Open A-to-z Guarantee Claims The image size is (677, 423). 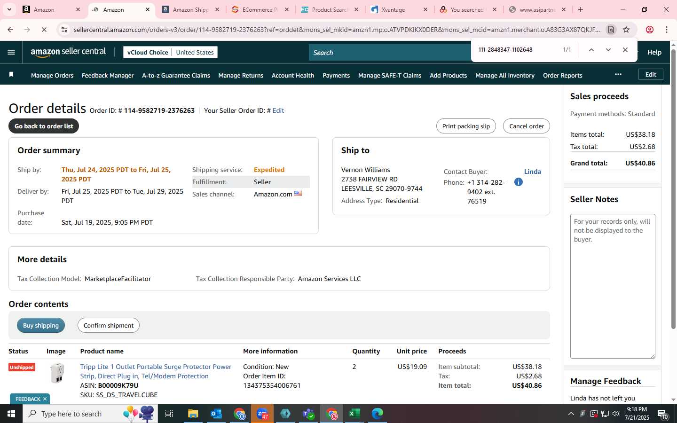(176, 75)
